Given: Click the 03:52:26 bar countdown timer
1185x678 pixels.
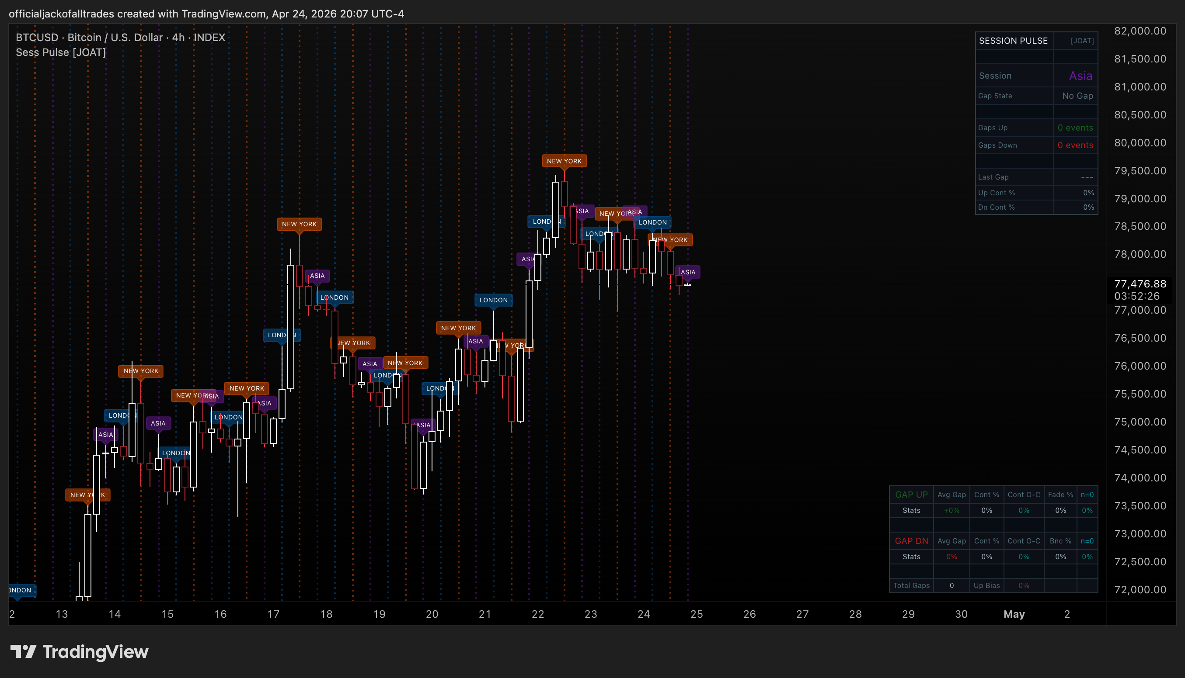Looking at the screenshot, I should point(1136,296).
